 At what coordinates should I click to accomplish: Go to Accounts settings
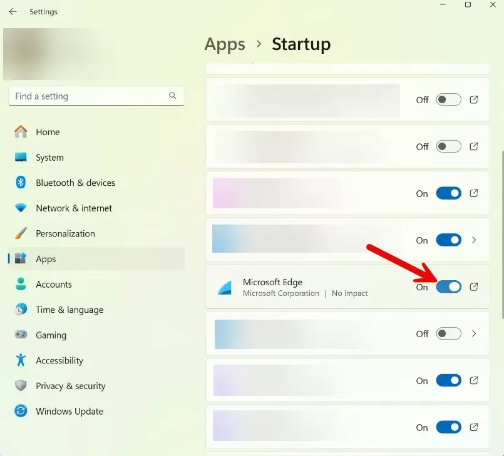(96, 284)
